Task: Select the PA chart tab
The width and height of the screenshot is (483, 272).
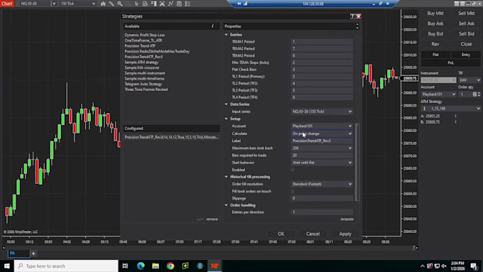Action: 18,254
